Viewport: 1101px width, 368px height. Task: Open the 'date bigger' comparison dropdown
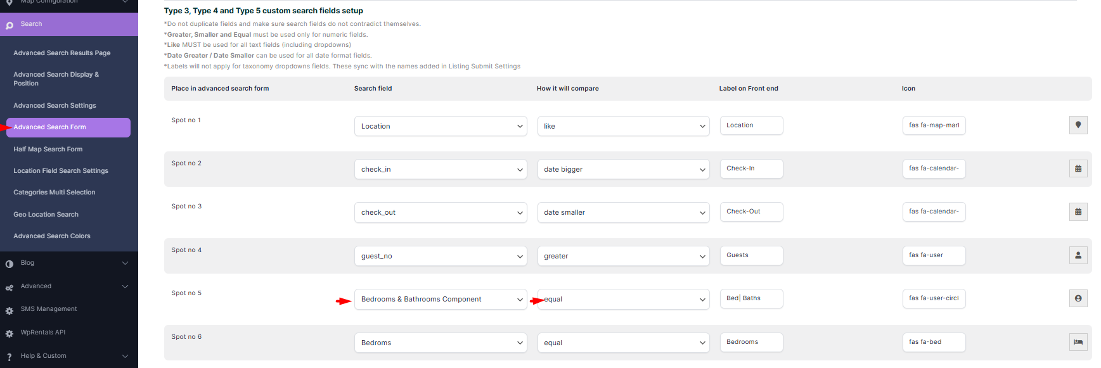click(623, 169)
